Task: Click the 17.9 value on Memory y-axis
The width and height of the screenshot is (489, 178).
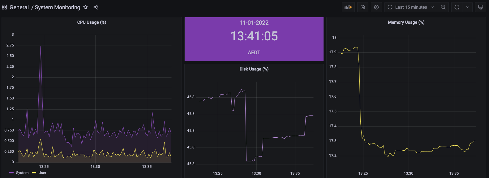Action: click(x=333, y=52)
